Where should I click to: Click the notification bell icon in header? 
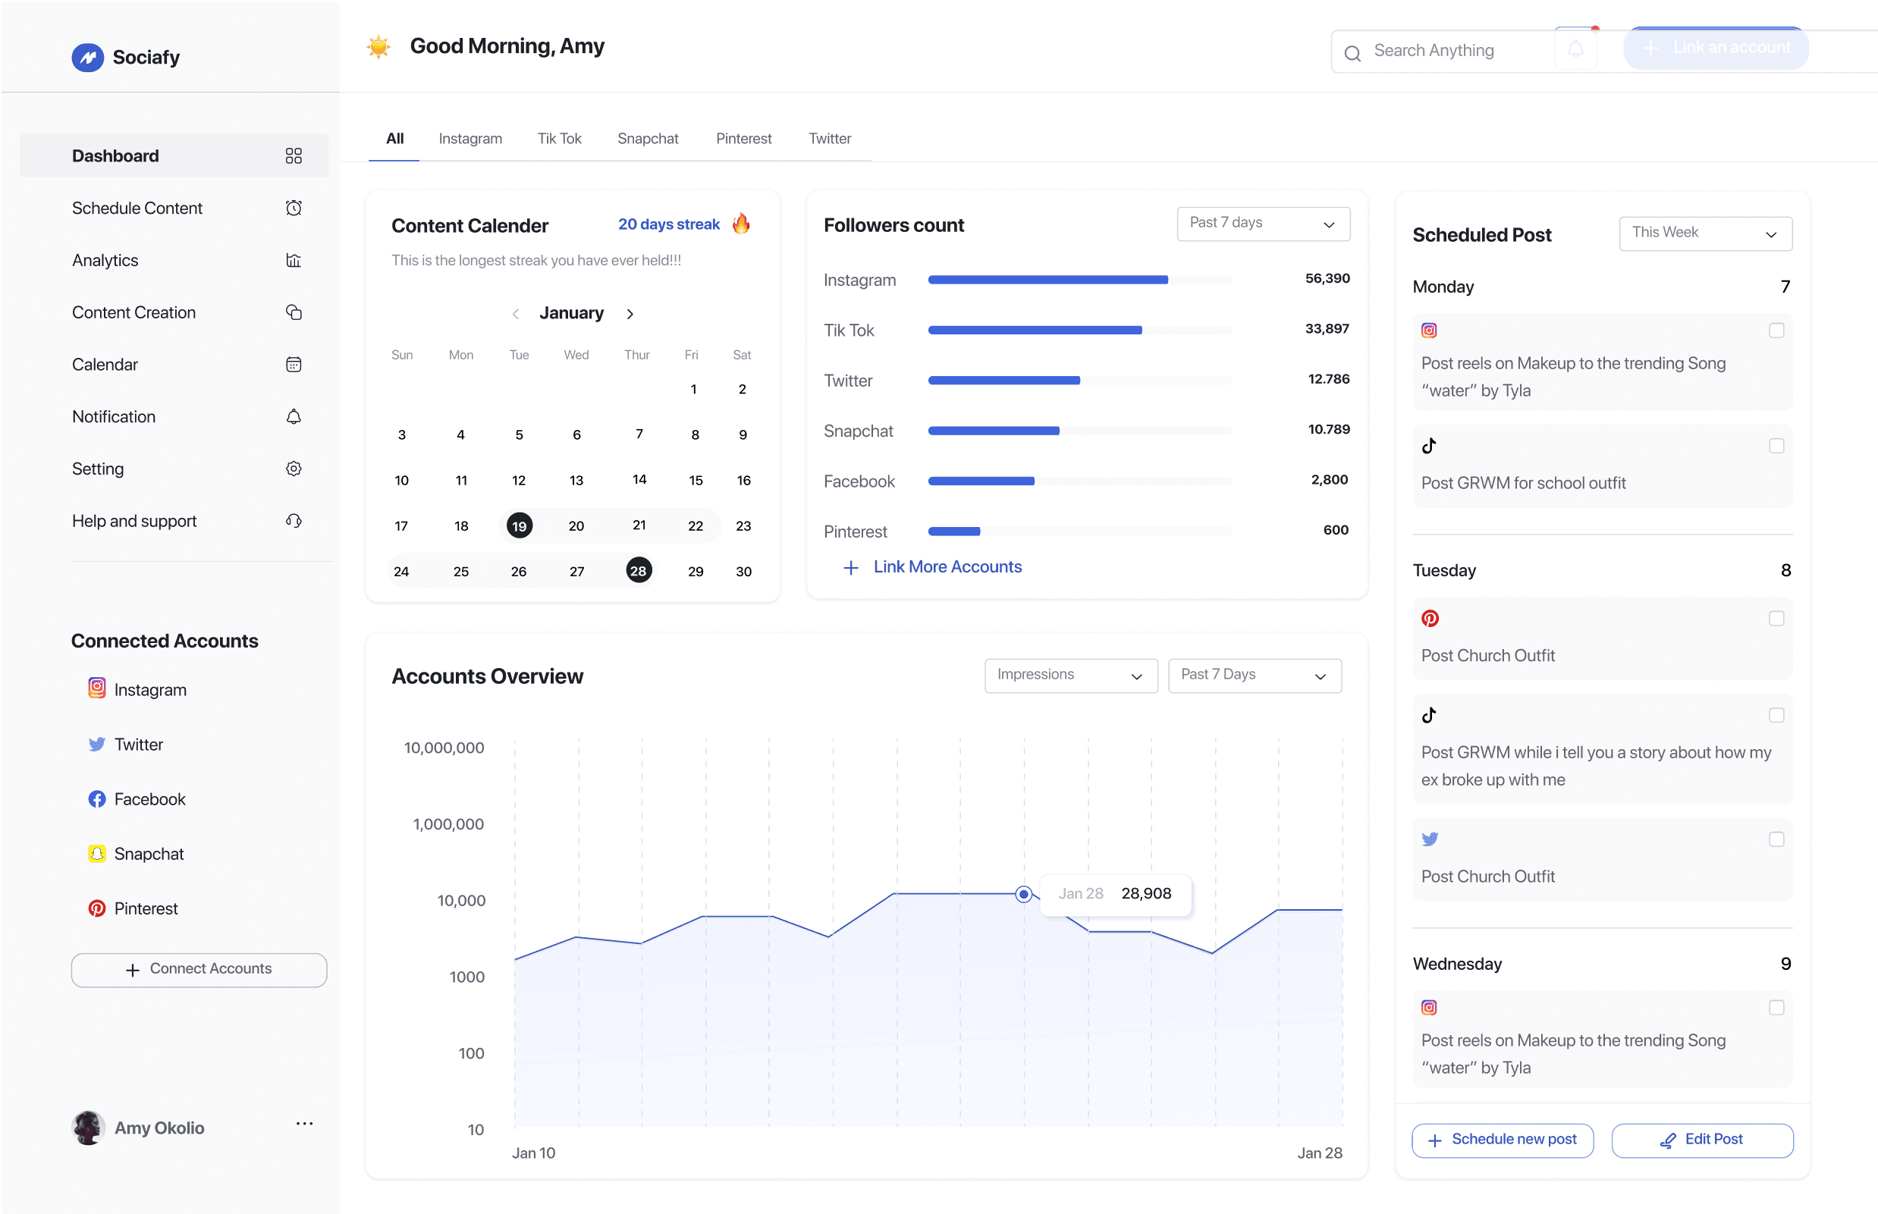[1575, 49]
